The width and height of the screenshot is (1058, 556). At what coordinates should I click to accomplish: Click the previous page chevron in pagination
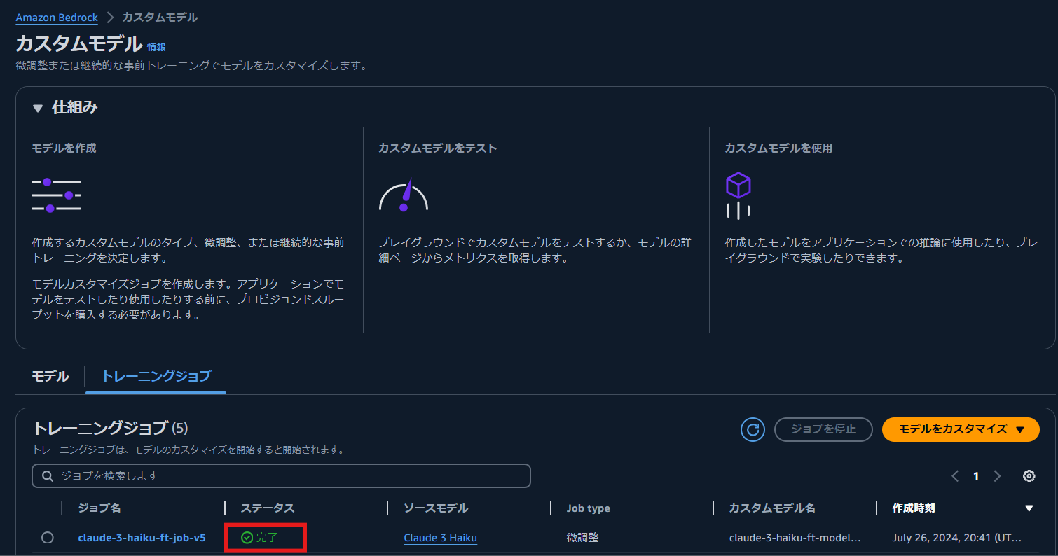pyautogui.click(x=955, y=475)
